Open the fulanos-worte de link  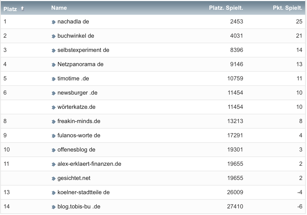[x=79, y=135]
